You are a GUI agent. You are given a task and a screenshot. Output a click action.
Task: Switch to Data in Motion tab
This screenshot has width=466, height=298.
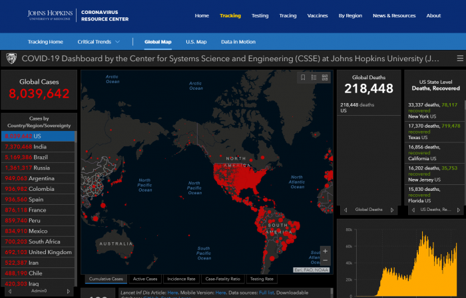tap(238, 42)
